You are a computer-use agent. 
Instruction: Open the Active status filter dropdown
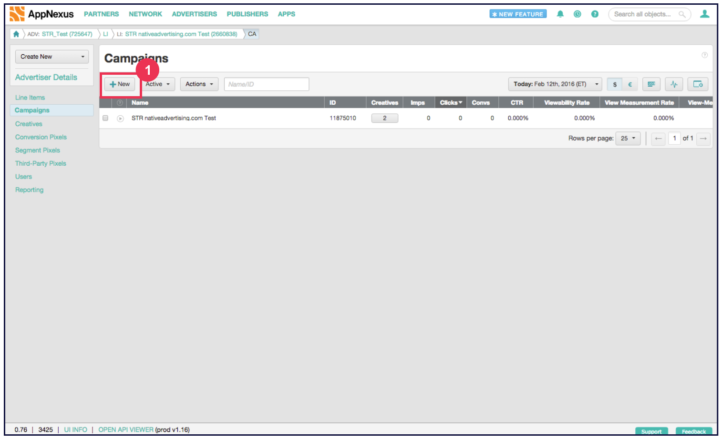(x=158, y=84)
